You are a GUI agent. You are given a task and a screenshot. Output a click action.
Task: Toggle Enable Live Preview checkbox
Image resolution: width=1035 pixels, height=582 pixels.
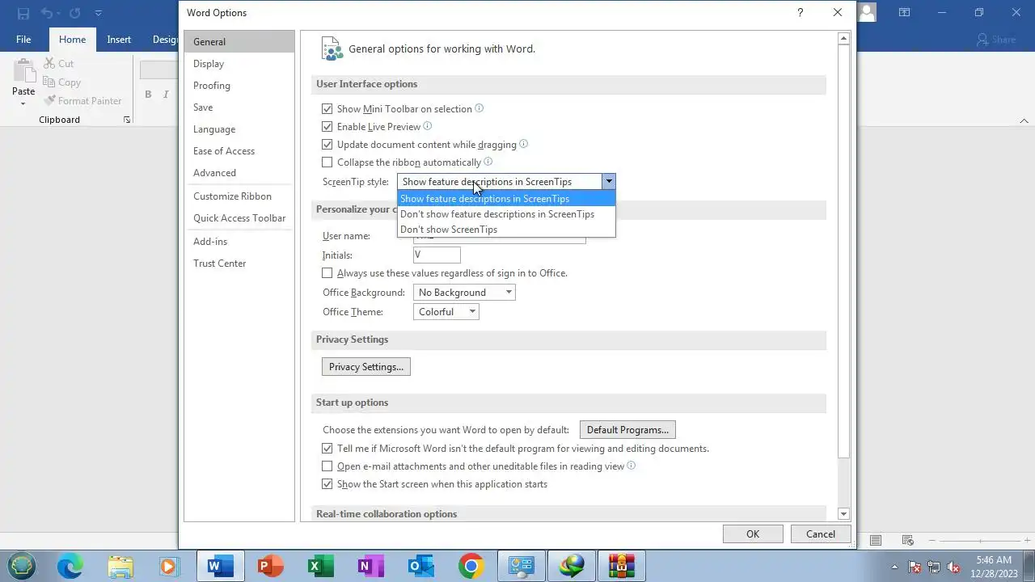point(327,126)
